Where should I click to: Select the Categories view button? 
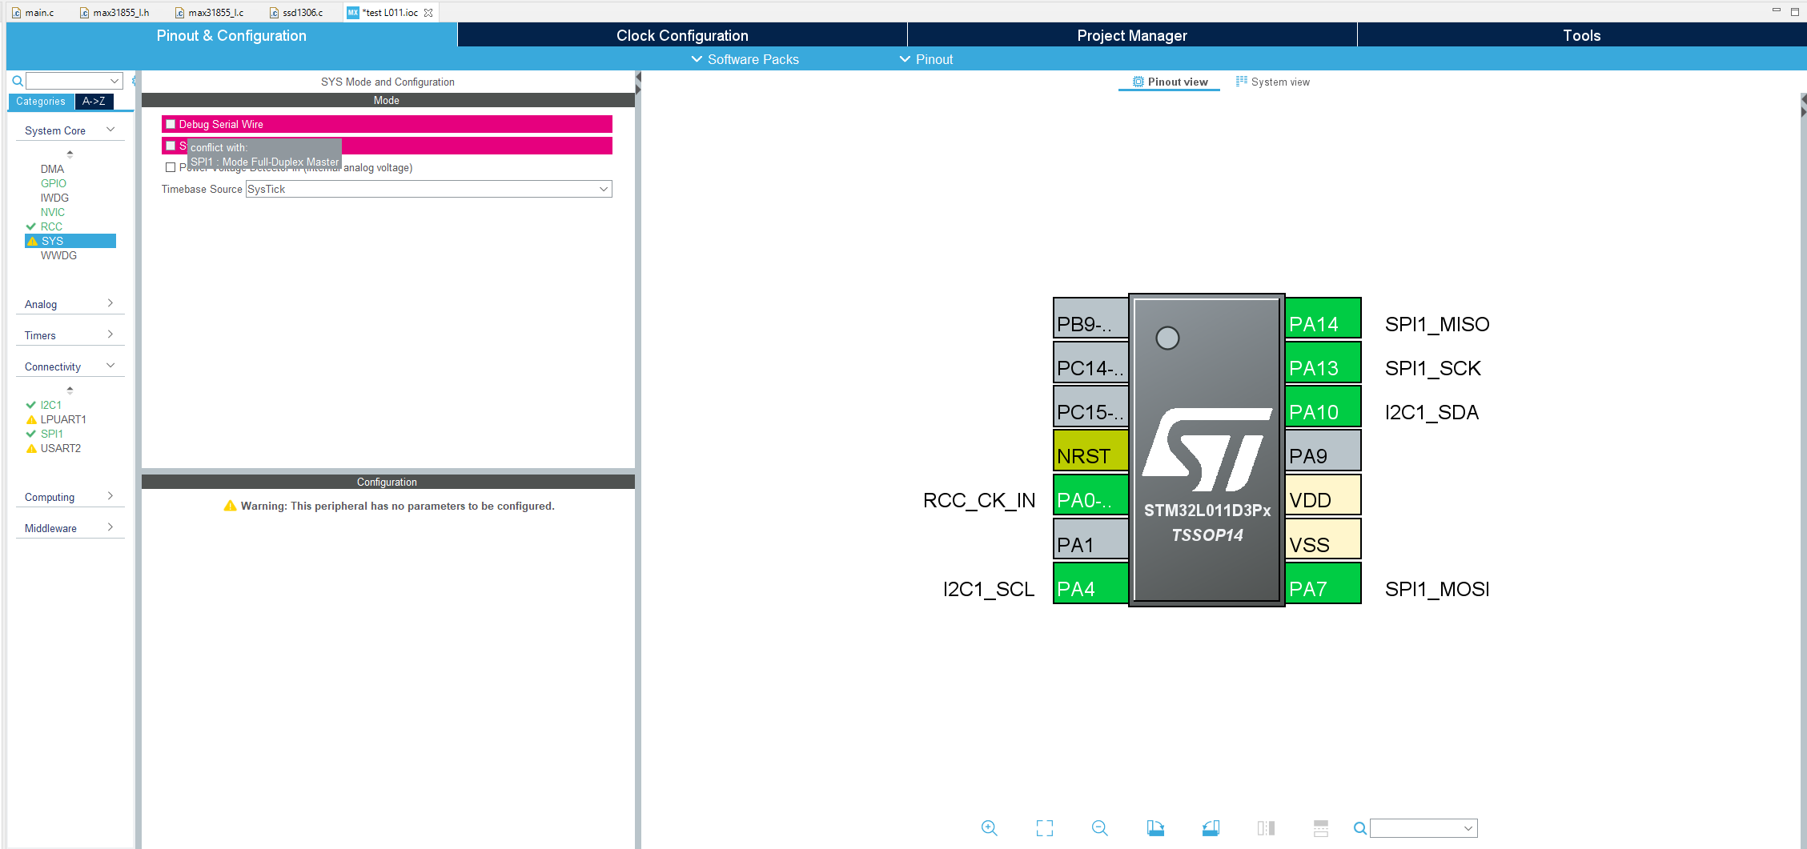(x=41, y=102)
